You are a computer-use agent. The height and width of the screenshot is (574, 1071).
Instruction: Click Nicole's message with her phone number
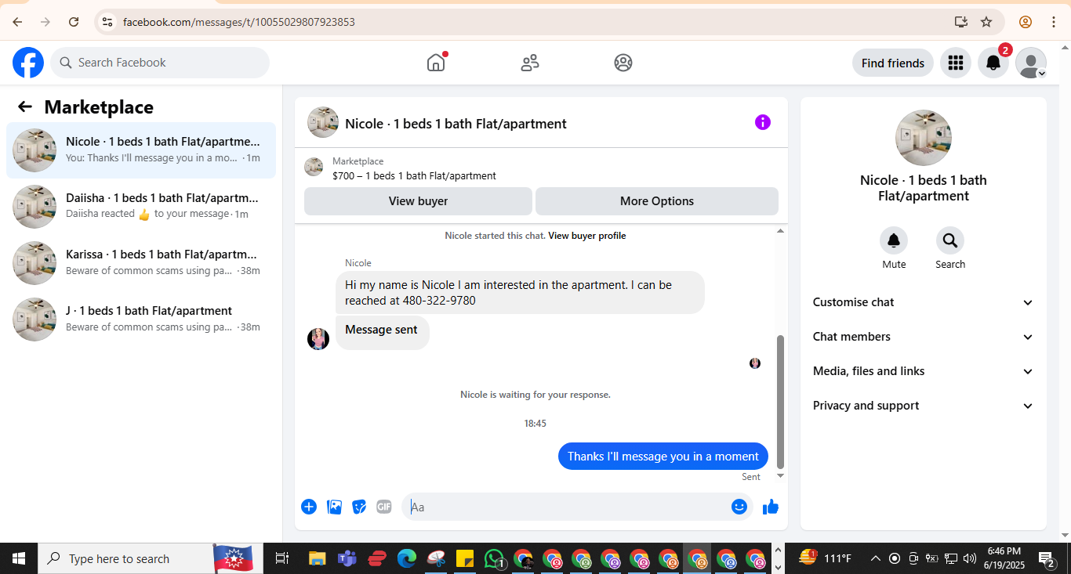pos(520,292)
